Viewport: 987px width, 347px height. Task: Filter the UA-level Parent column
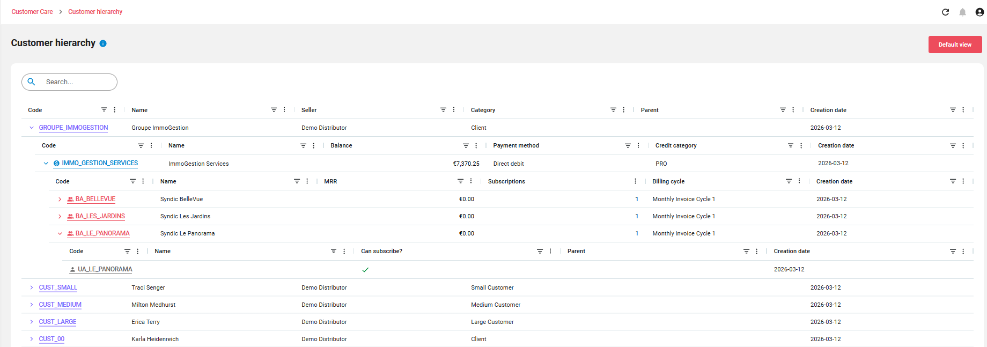click(746, 251)
